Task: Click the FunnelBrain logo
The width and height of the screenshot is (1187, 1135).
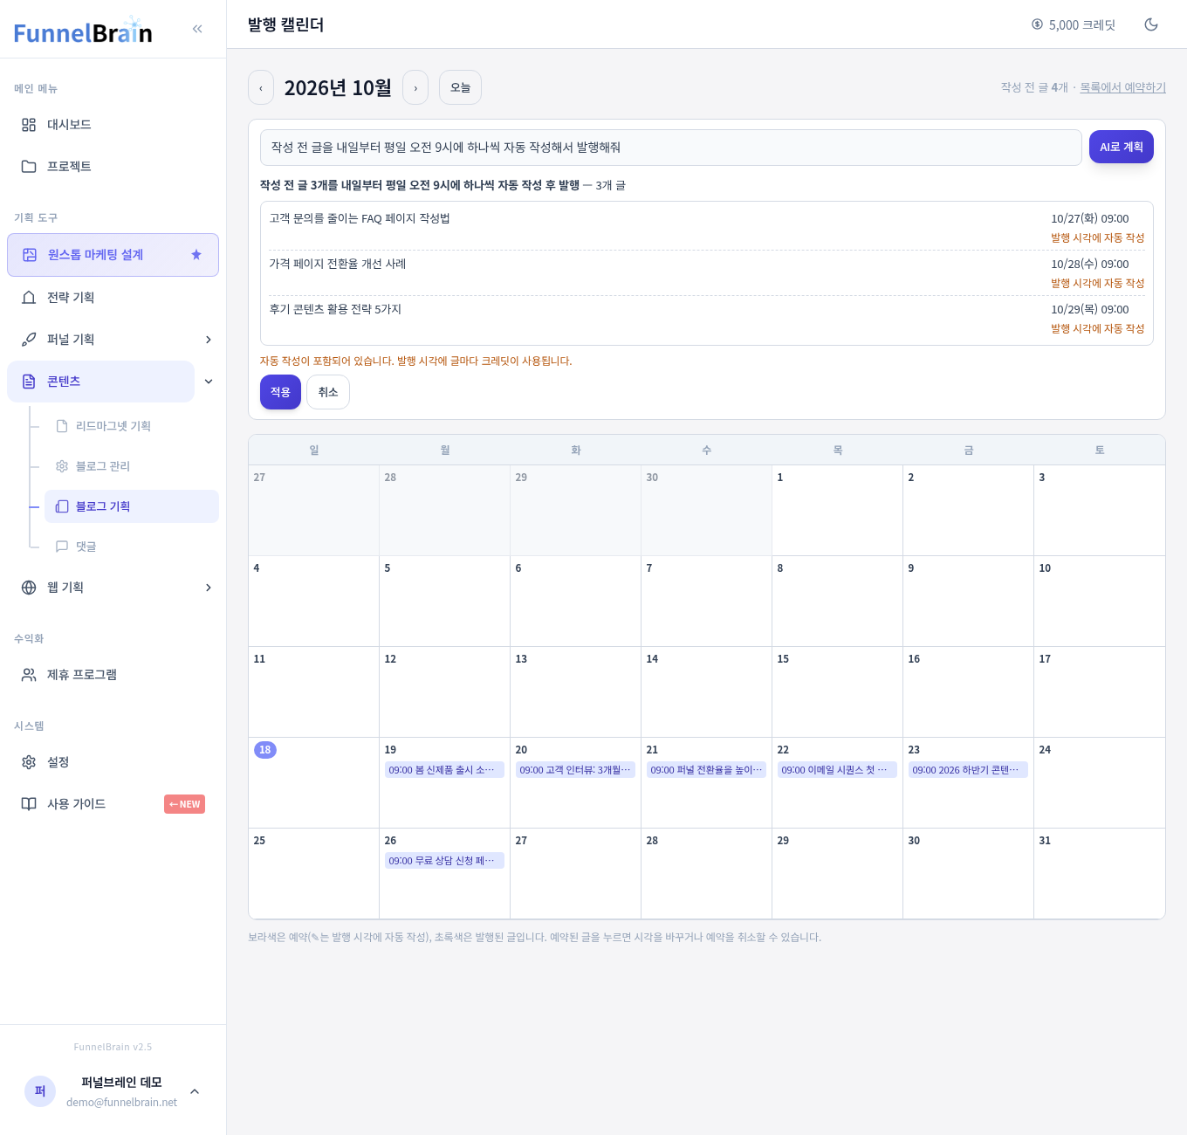Action: click(83, 31)
